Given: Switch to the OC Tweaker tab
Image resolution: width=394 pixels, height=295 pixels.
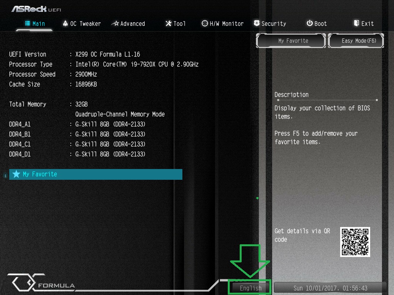Looking at the screenshot, I should click(x=82, y=23).
